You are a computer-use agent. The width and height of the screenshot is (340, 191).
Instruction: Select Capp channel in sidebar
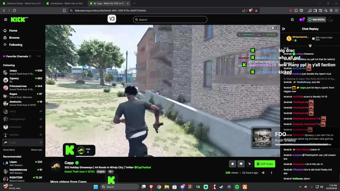pyautogui.click(x=23, y=142)
